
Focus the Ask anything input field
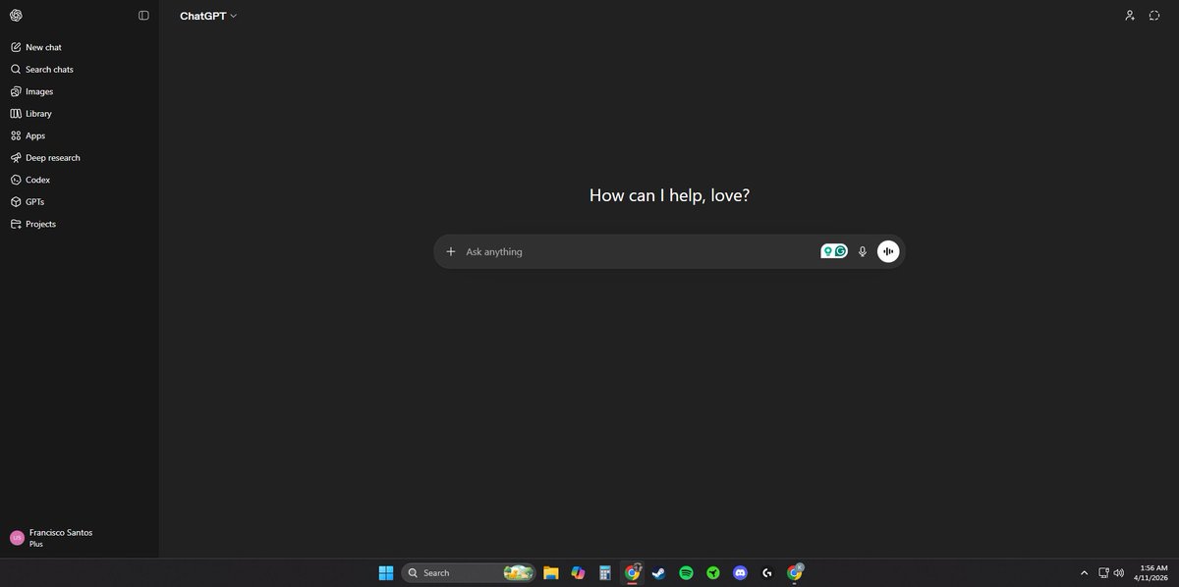639,251
